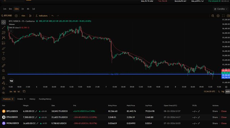Select the XABCD pattern tool
Image resolution: width=230 pixels, height=128 pixels.
tap(3, 38)
